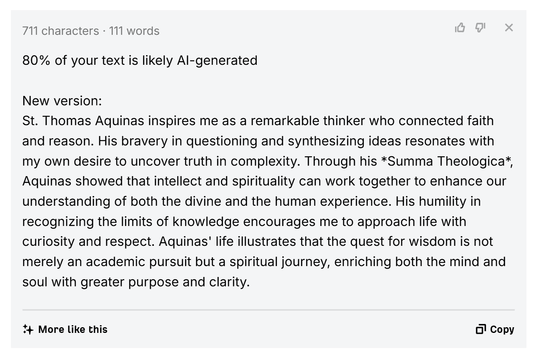Click the phrase connected faith and reason
The height and width of the screenshot is (358, 537).
446,121
